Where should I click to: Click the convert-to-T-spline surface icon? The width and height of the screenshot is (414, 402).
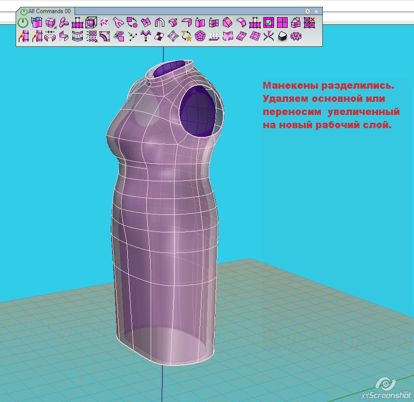37,22
